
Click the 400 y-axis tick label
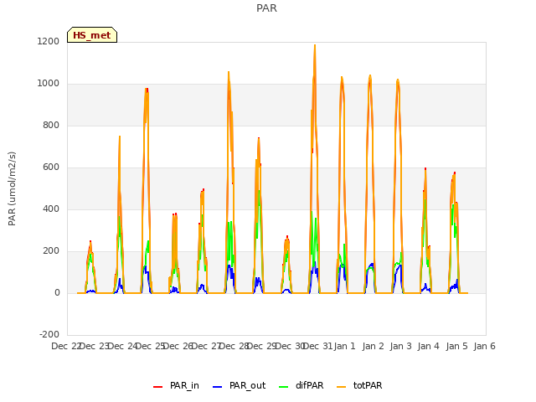pos(51,209)
